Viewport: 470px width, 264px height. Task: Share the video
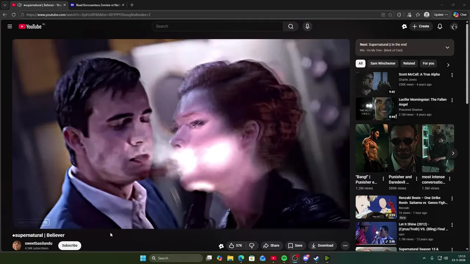click(x=271, y=246)
